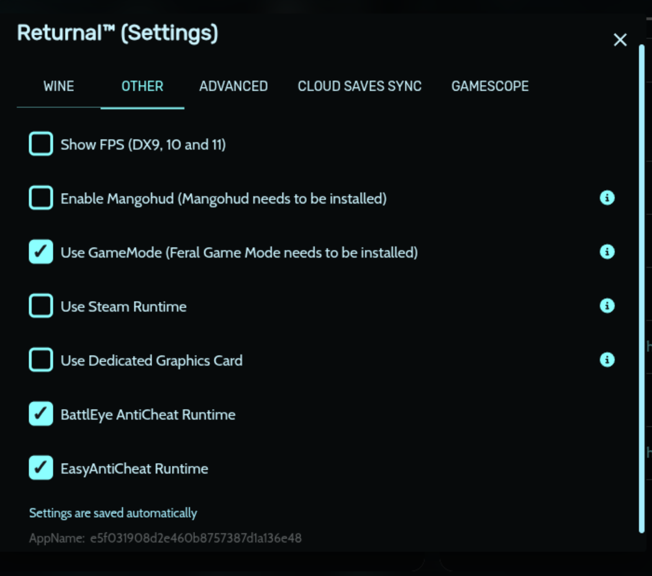Open the ADVANCED tab
The height and width of the screenshot is (576, 652).
(x=233, y=86)
